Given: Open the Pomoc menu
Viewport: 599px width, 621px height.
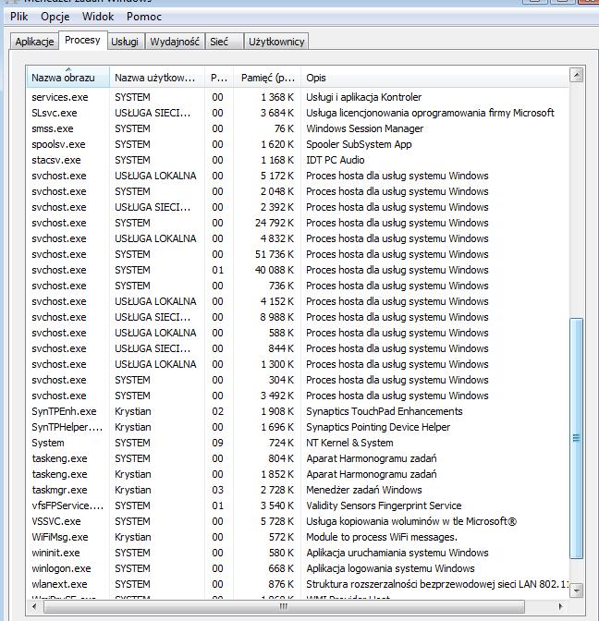Looking at the screenshot, I should tap(143, 17).
